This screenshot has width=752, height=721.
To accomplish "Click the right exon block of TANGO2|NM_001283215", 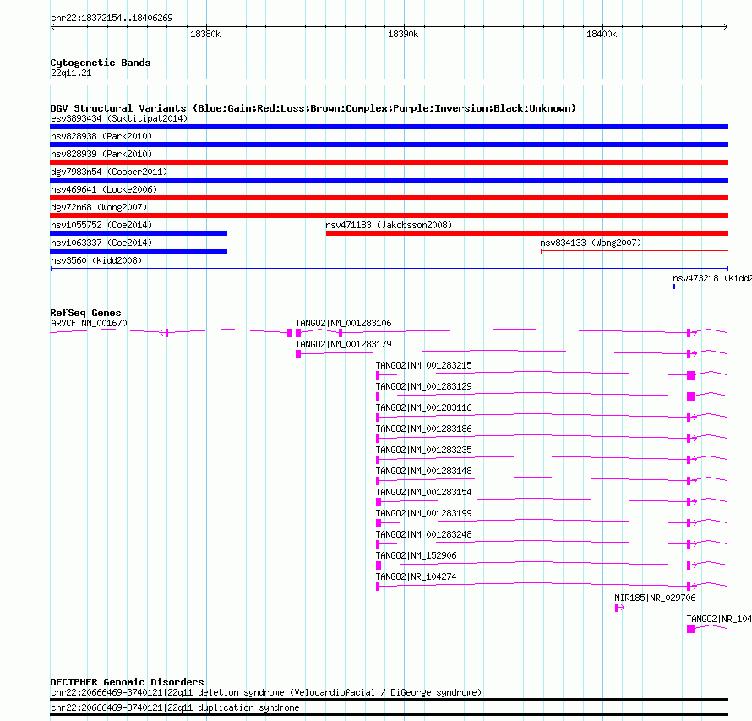I will 690,375.
